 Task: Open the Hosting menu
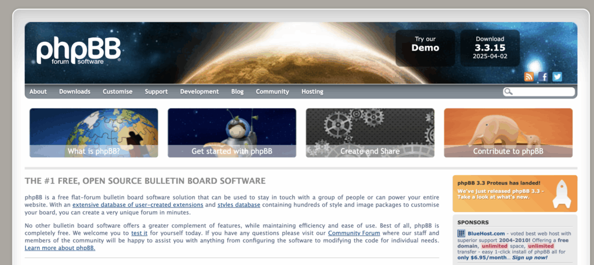pyautogui.click(x=312, y=92)
